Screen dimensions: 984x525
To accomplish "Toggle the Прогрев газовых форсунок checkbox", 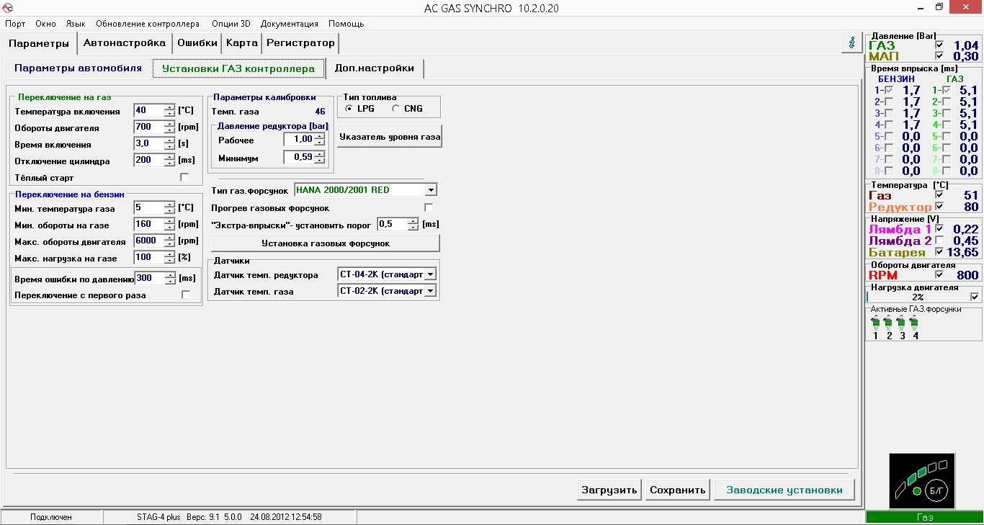I will tap(429, 208).
